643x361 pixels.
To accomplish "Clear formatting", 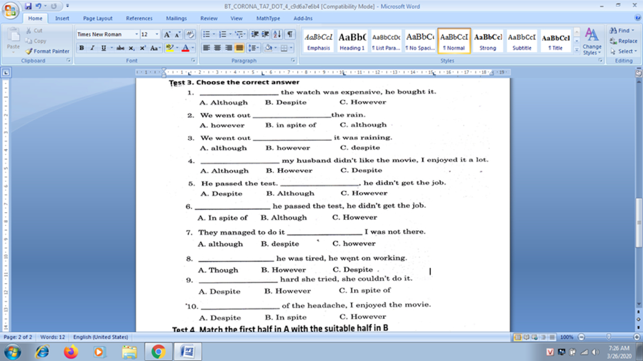I will pos(190,35).
